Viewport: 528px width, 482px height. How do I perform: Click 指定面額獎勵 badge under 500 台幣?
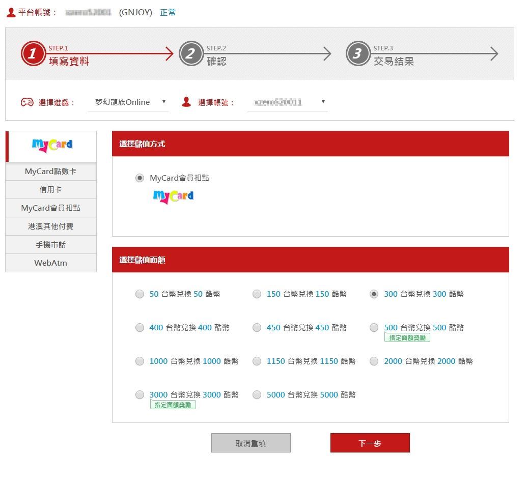click(x=407, y=337)
